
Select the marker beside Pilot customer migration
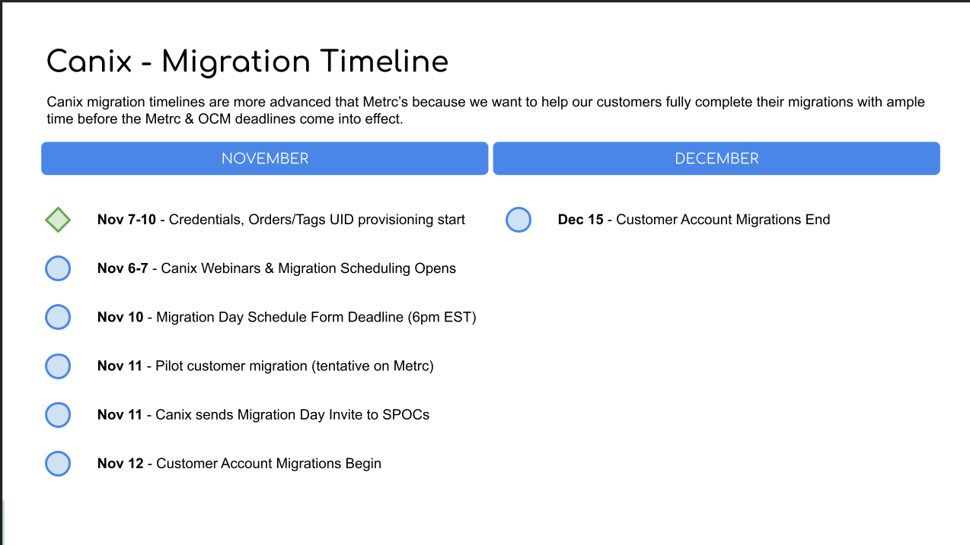click(58, 366)
